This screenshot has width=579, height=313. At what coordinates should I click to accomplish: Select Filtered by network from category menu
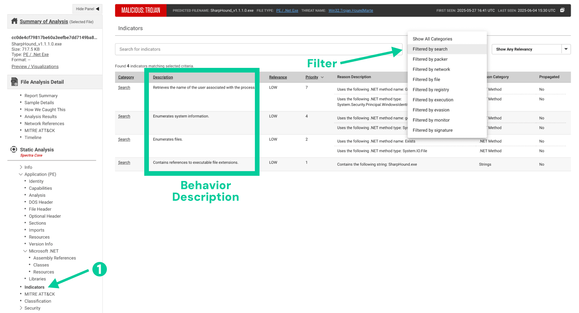pos(431,69)
